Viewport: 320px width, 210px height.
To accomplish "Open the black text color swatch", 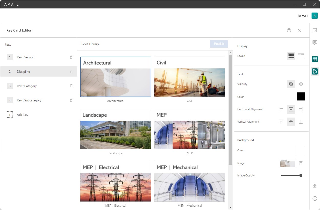I will tap(301, 97).
